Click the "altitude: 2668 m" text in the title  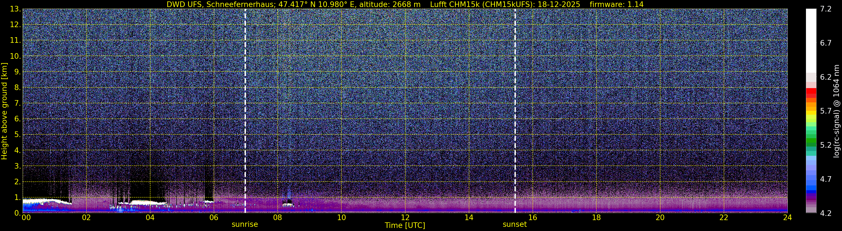pos(390,4)
